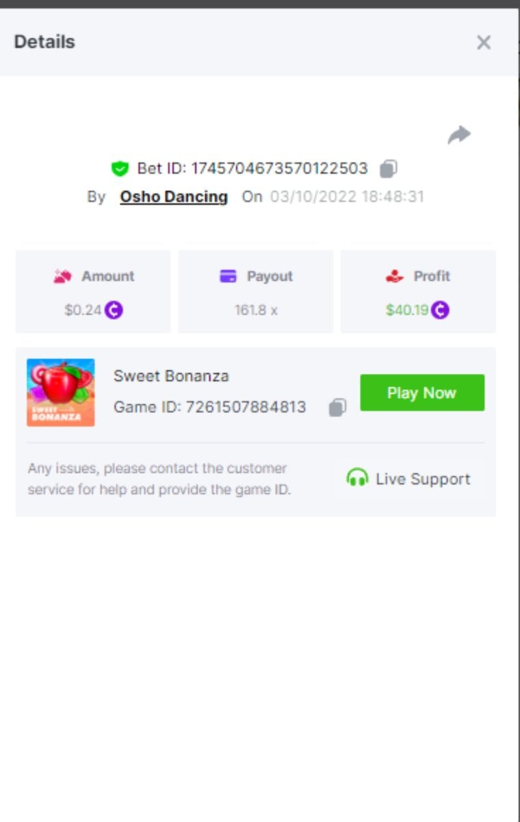Click the purple Payout wallet icon
This screenshot has height=822, width=520.
[x=228, y=276]
